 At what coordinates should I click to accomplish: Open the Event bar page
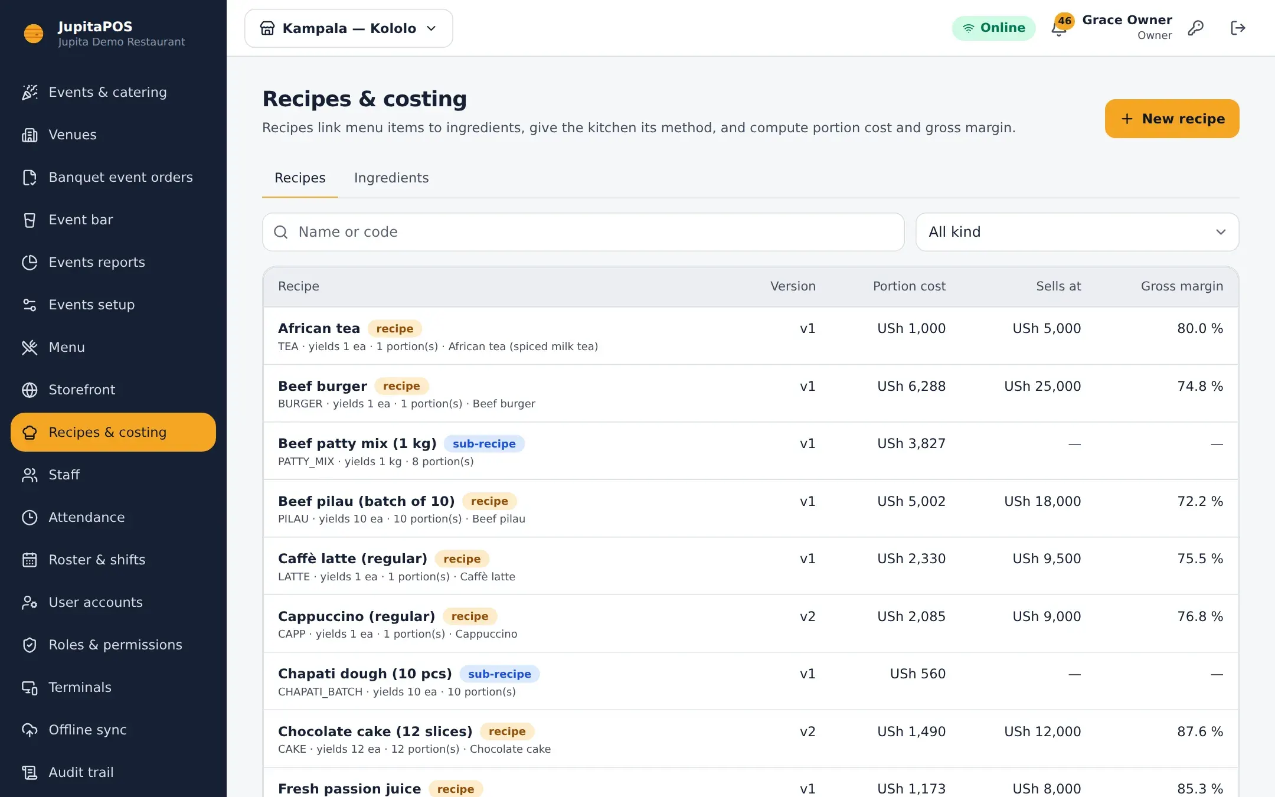point(113,220)
